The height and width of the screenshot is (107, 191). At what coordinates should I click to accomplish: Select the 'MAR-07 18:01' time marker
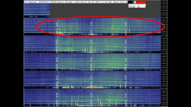click(x=126, y=100)
